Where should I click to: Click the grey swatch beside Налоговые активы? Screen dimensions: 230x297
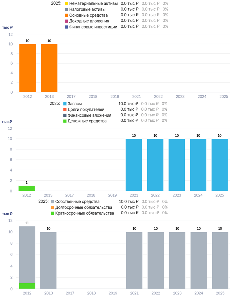click(x=66, y=9)
